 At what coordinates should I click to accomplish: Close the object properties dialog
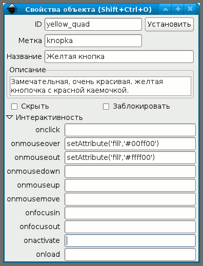190,9
